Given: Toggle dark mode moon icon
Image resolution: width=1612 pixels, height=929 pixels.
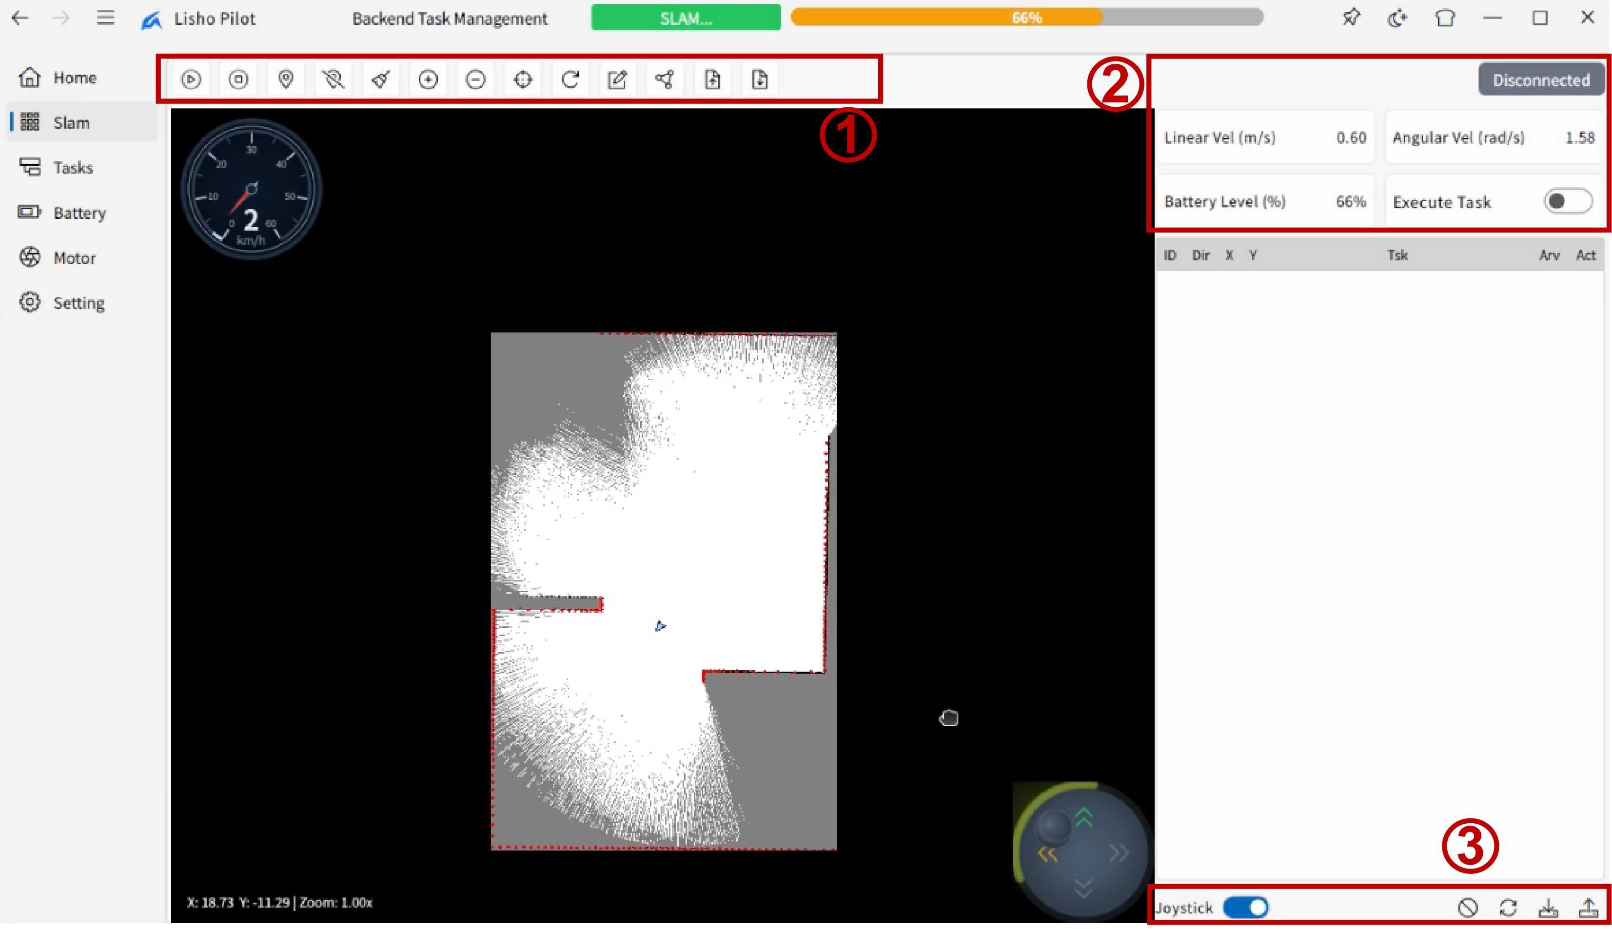Looking at the screenshot, I should click(x=1397, y=18).
